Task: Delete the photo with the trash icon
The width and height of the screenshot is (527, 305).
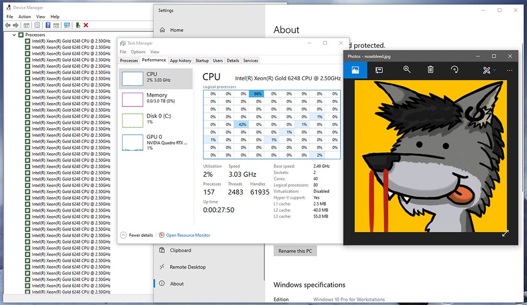Action: click(430, 69)
